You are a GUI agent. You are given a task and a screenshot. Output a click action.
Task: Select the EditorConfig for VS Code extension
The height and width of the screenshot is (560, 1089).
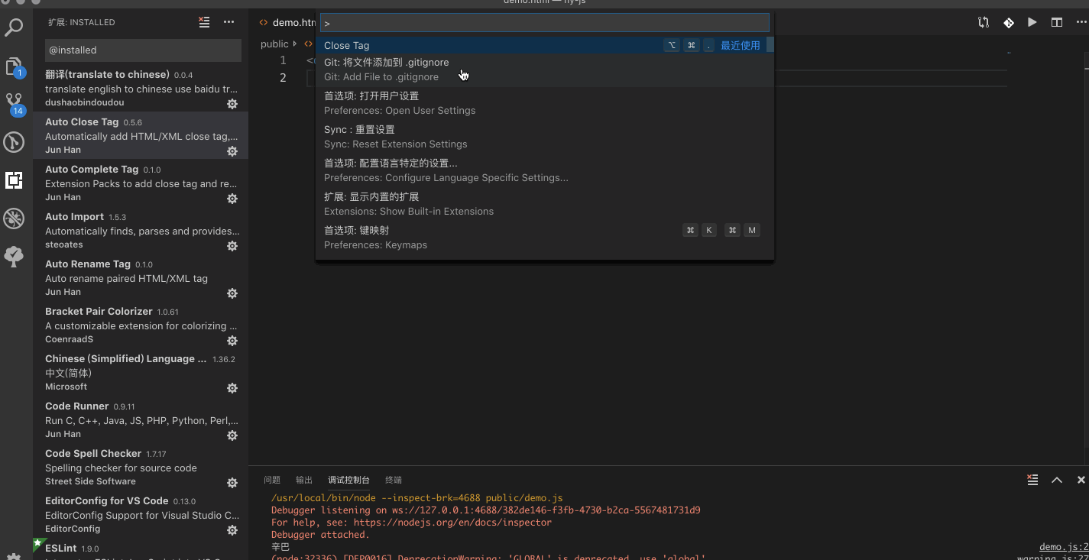coord(141,514)
